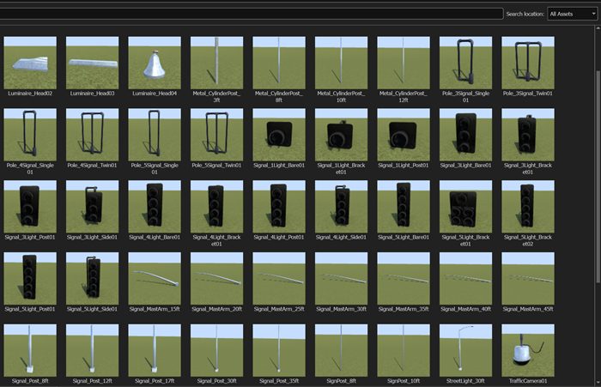The image size is (601, 387).
Task: Click the Signal_5Light_Bracket02 asset
Action: (528, 207)
